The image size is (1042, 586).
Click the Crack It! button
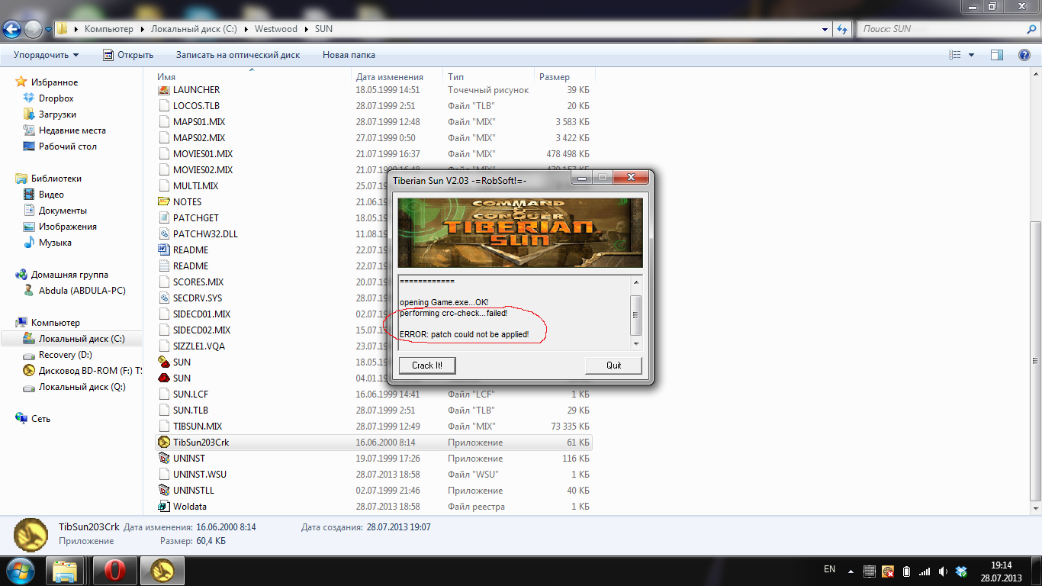tap(427, 365)
